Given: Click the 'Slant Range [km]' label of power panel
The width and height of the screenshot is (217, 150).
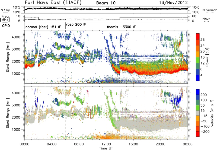Looking at the screenshot, I should 8,57.
